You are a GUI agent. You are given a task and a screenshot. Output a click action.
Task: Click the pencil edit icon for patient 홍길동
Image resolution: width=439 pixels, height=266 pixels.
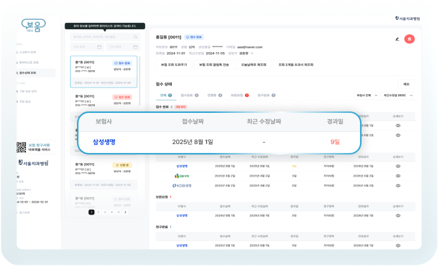pyautogui.click(x=397, y=39)
